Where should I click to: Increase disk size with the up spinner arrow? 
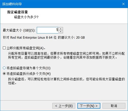[61, 29]
